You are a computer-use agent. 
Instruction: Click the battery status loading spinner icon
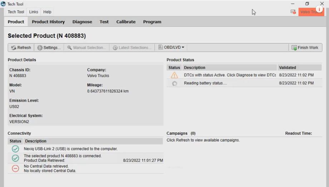175,83
